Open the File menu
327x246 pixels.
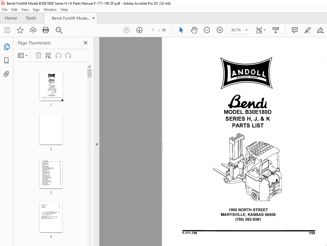click(5, 10)
